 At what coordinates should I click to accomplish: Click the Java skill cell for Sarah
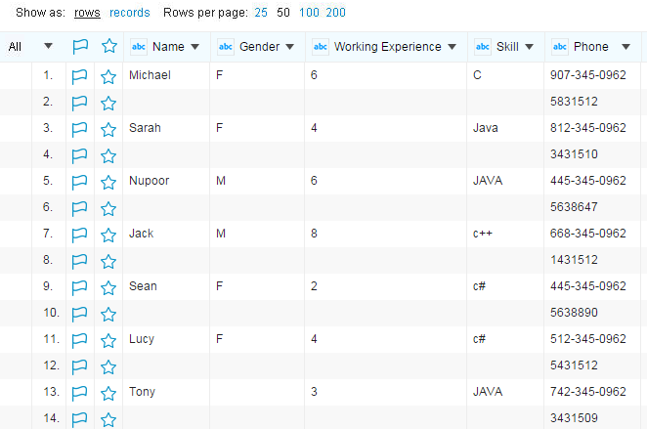click(486, 128)
